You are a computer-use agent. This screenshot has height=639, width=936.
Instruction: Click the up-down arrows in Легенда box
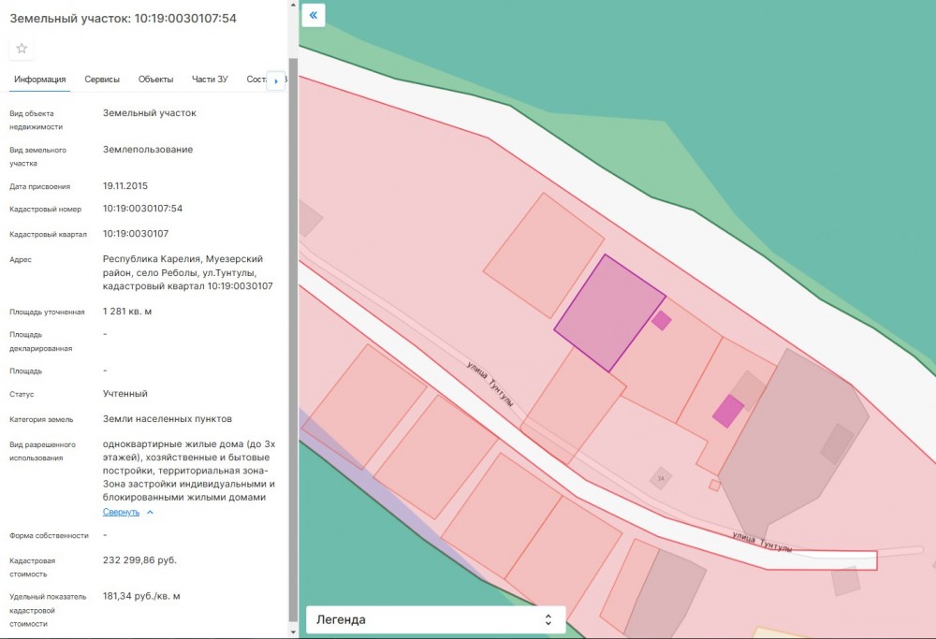tap(548, 619)
